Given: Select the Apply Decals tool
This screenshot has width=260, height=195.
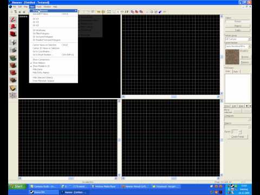Looking at the screenshot, I should tap(13, 73).
